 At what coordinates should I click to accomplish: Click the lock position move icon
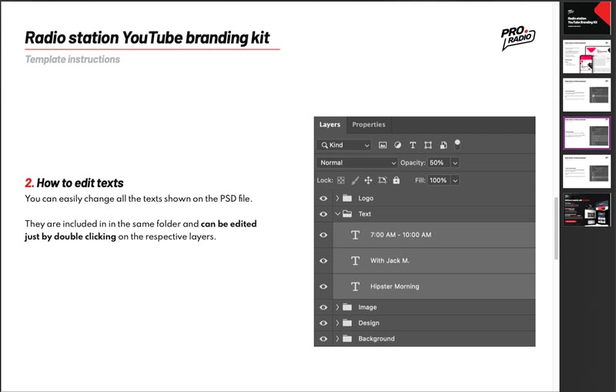pos(368,180)
